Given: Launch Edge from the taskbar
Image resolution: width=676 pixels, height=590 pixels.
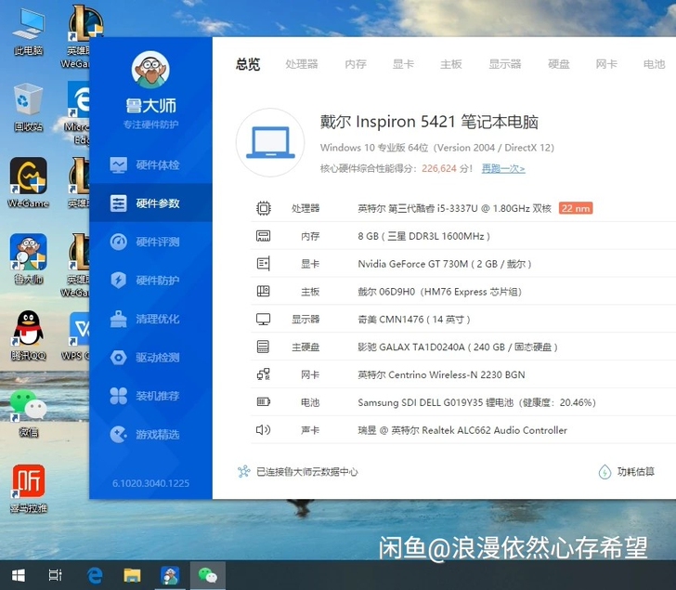Looking at the screenshot, I should point(95,575).
